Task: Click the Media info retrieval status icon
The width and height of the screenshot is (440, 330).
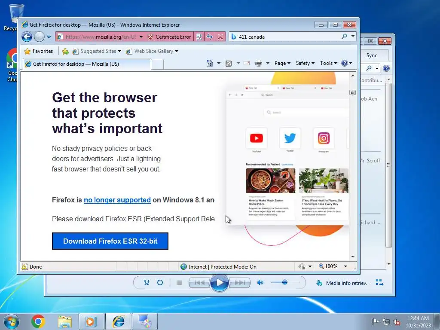Action: (x=319, y=283)
